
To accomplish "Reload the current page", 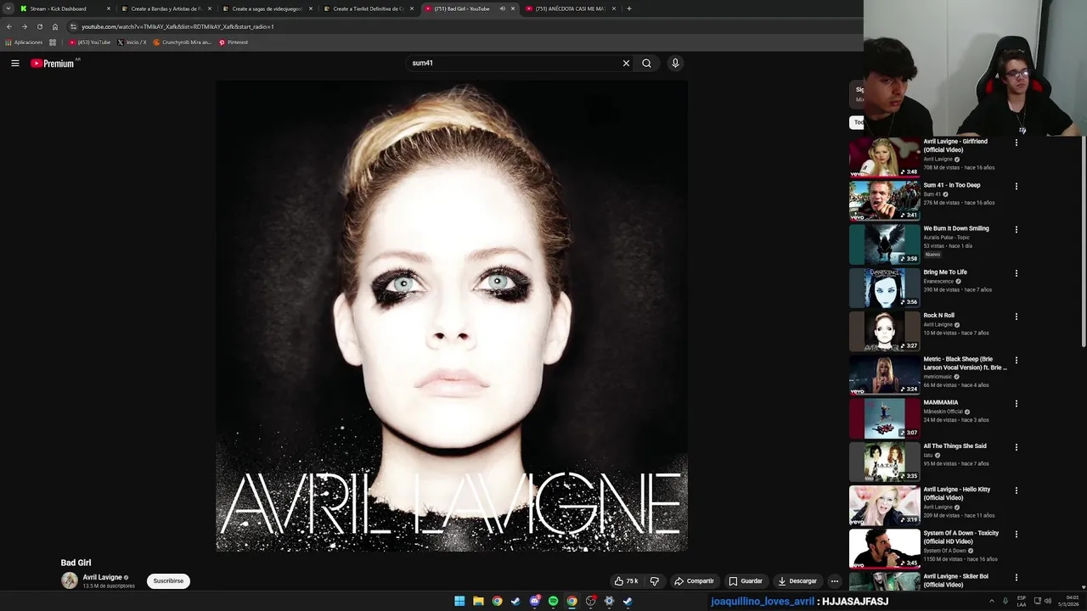I will coord(39,26).
